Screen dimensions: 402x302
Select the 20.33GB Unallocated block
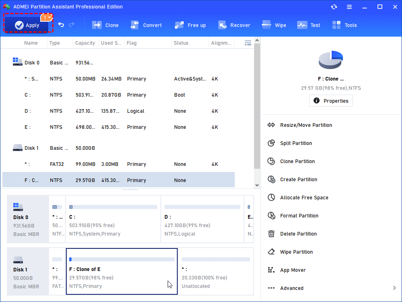tap(216, 271)
